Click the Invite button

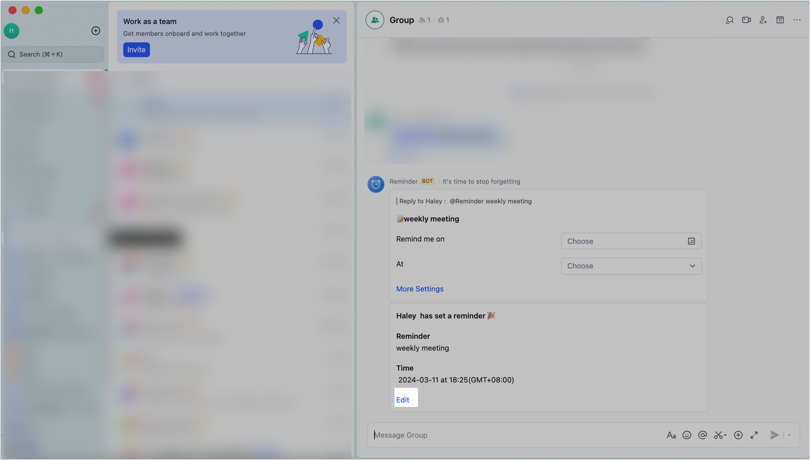(x=136, y=50)
